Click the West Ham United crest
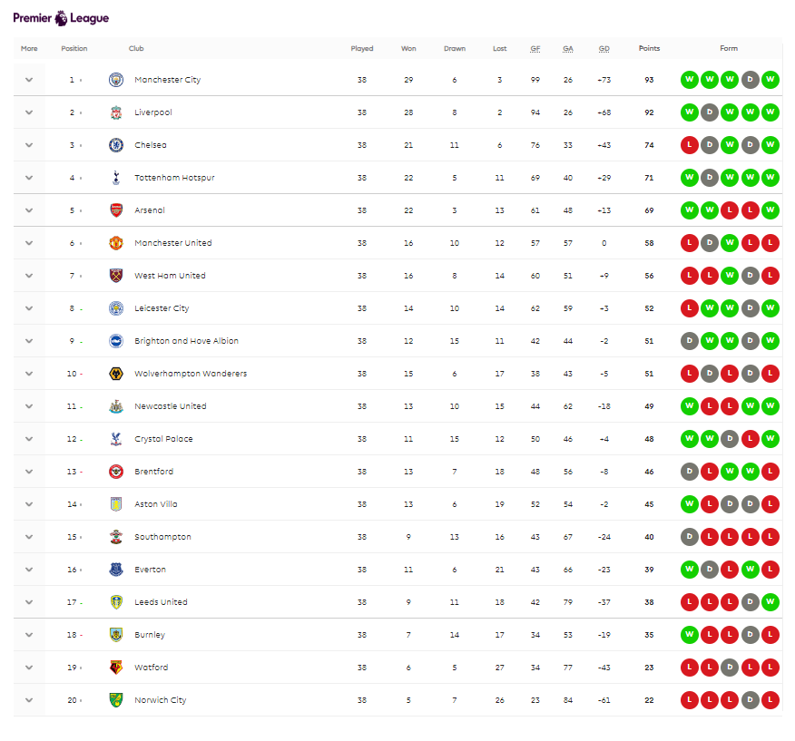795x741 pixels. pos(115,276)
